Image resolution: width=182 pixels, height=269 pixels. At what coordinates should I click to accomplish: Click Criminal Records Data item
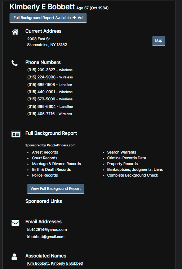(126, 158)
